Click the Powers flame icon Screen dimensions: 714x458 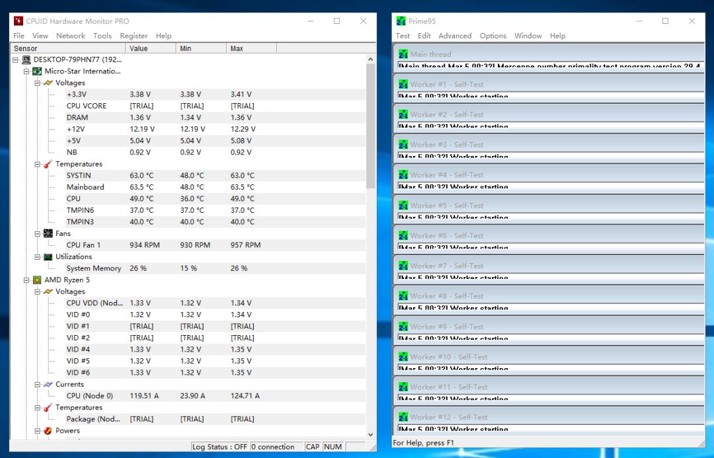[x=48, y=430]
